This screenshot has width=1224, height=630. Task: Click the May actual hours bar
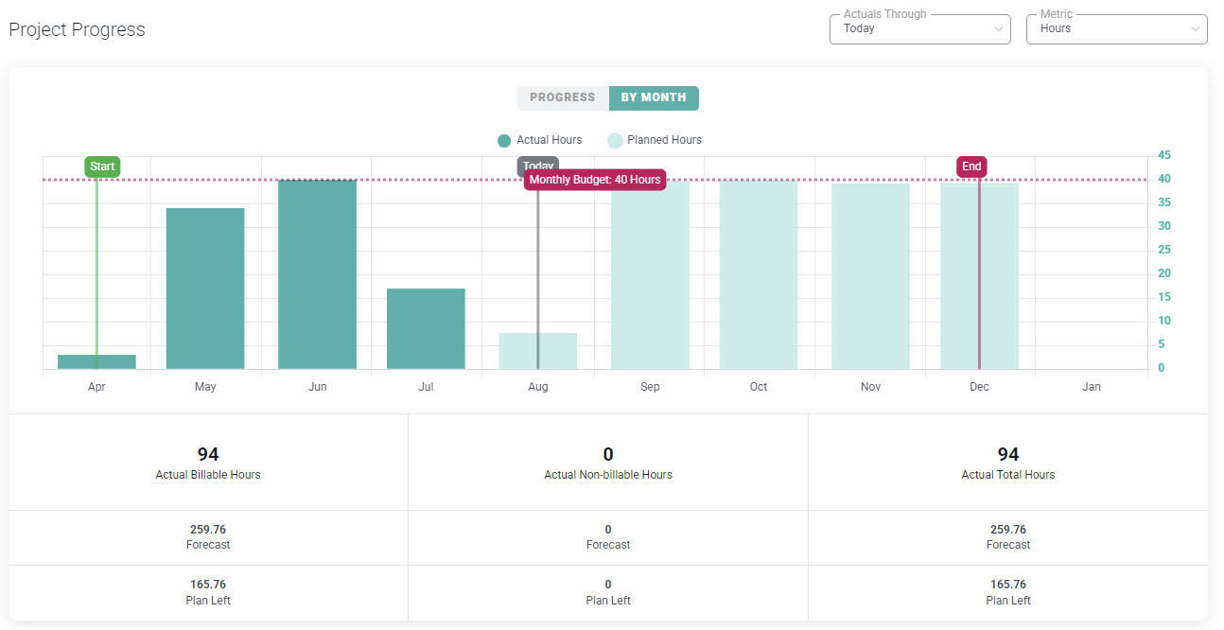tap(205, 289)
